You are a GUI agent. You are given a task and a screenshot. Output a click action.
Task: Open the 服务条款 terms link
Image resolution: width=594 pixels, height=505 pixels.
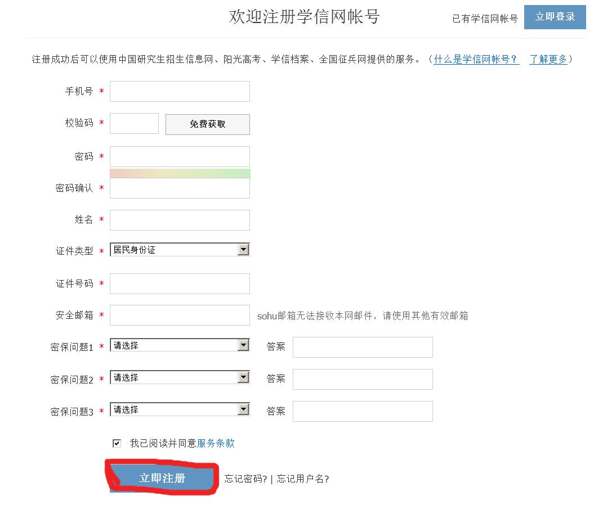(x=216, y=443)
